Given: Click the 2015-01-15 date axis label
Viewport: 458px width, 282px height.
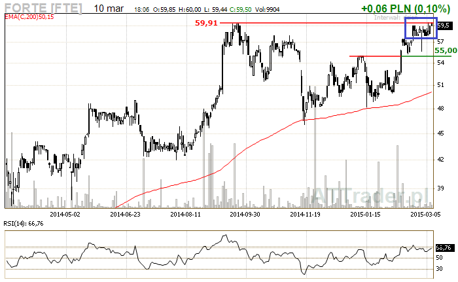Looking at the screenshot, I should [365, 214].
